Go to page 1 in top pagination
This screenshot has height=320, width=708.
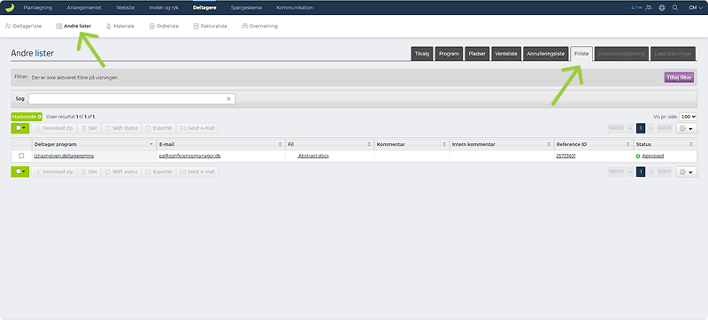click(x=640, y=128)
